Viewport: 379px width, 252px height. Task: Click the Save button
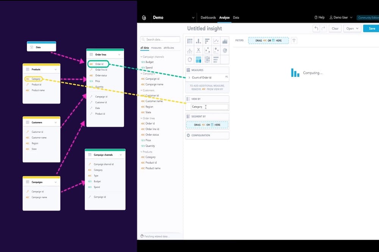tap(371, 28)
